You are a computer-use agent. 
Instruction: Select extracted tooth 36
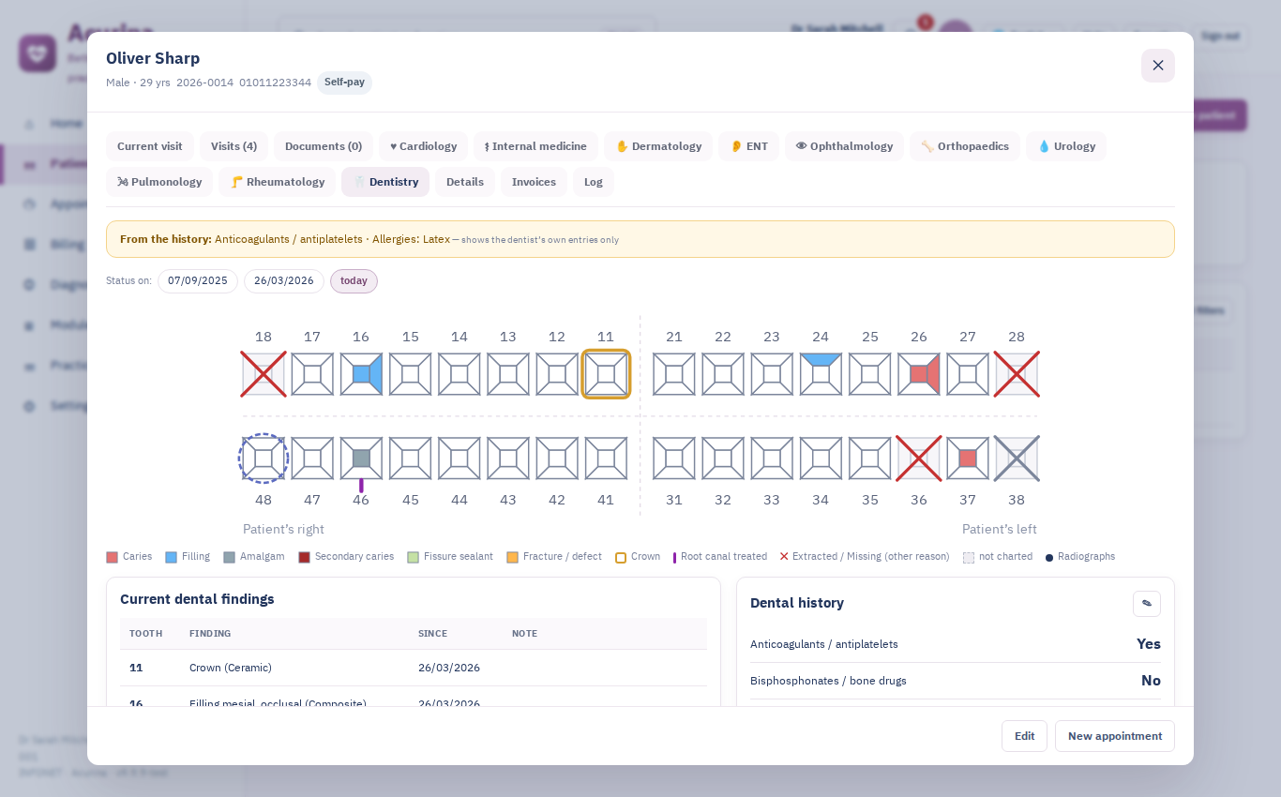pyautogui.click(x=919, y=459)
